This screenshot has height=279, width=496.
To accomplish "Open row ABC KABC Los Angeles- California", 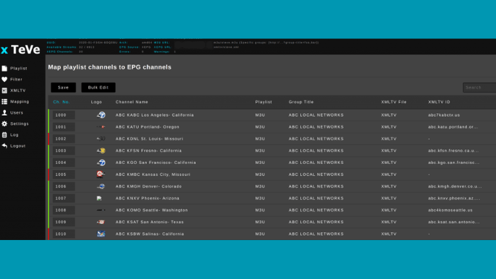I will 272,115.
